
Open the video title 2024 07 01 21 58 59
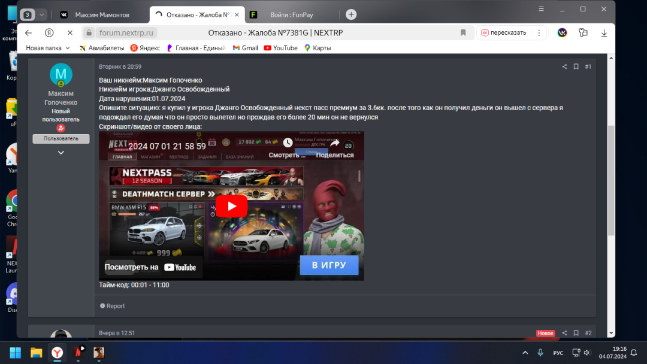tap(167, 146)
